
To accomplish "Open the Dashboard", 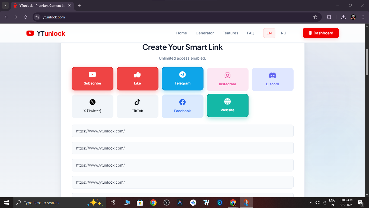I will 321,33.
